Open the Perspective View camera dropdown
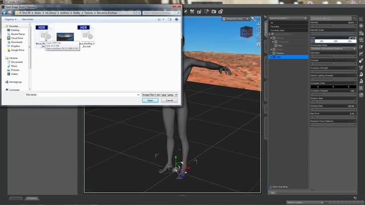The height and width of the screenshot is (205, 365). click(236, 19)
